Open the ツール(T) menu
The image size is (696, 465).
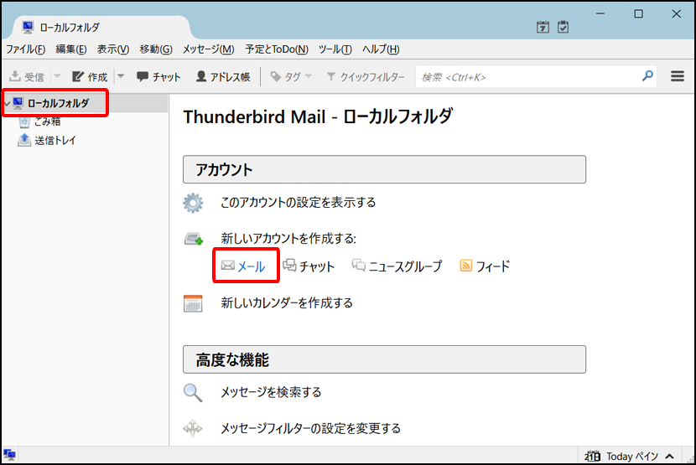tap(335, 49)
